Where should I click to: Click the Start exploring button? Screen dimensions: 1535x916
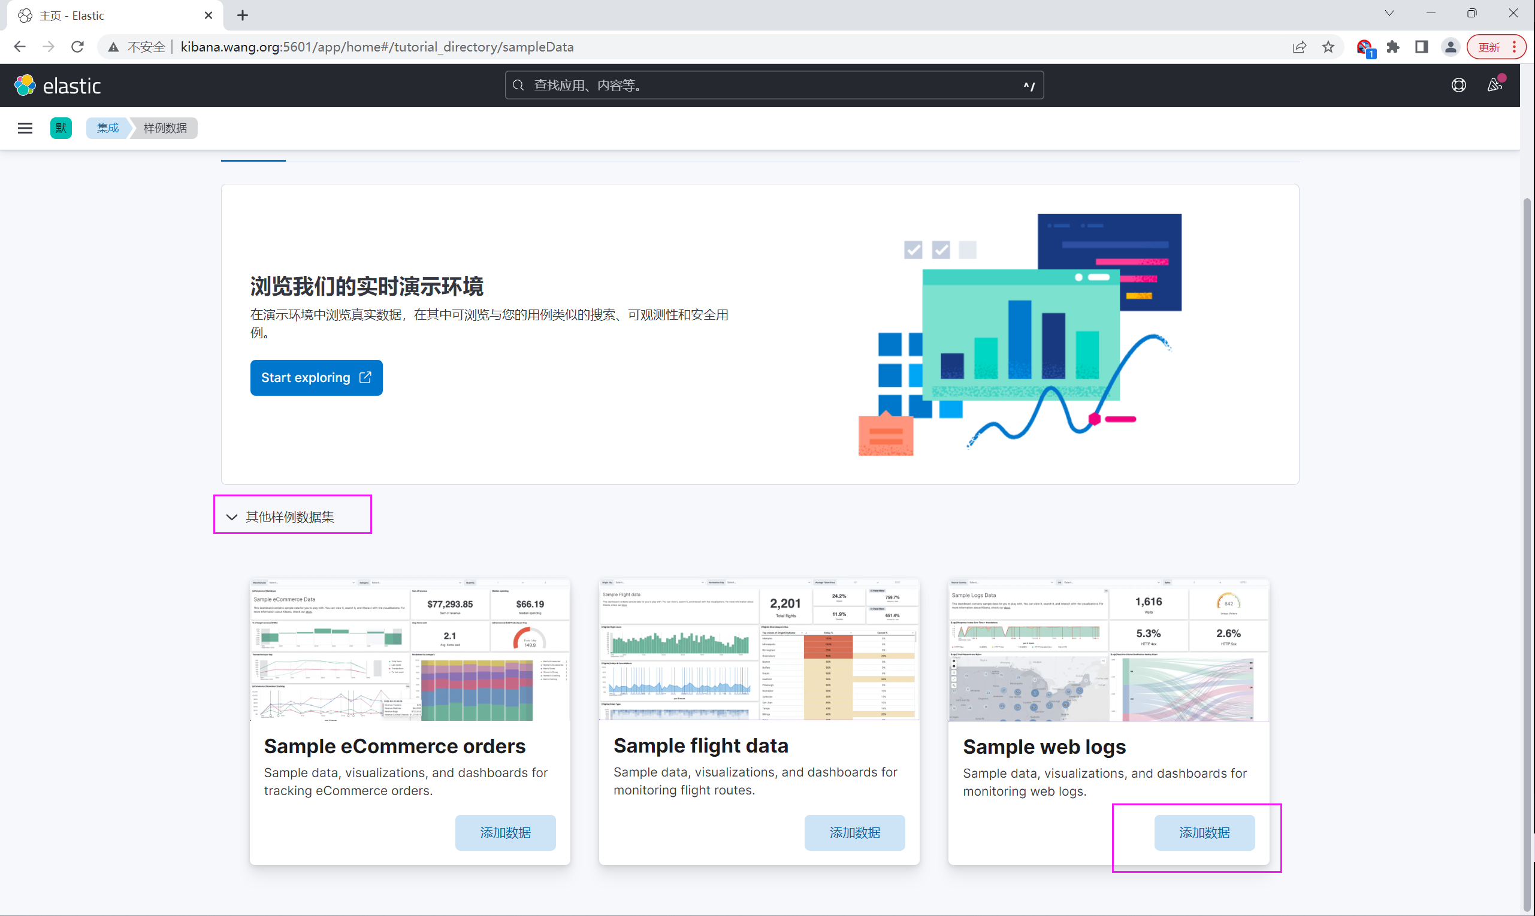[x=316, y=378]
